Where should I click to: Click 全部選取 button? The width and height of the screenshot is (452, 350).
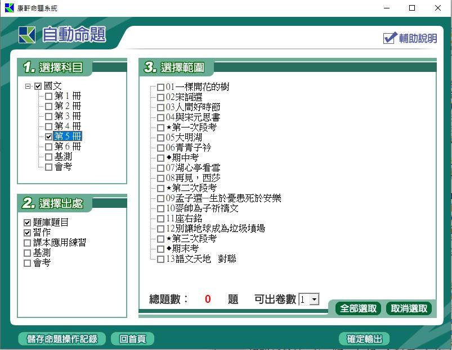point(359,308)
